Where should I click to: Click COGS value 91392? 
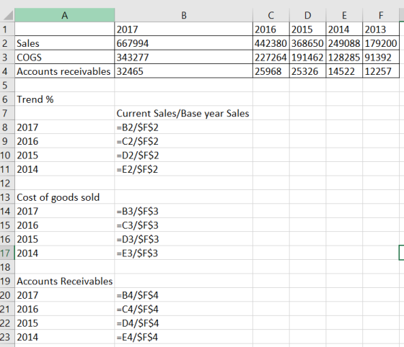(381, 57)
